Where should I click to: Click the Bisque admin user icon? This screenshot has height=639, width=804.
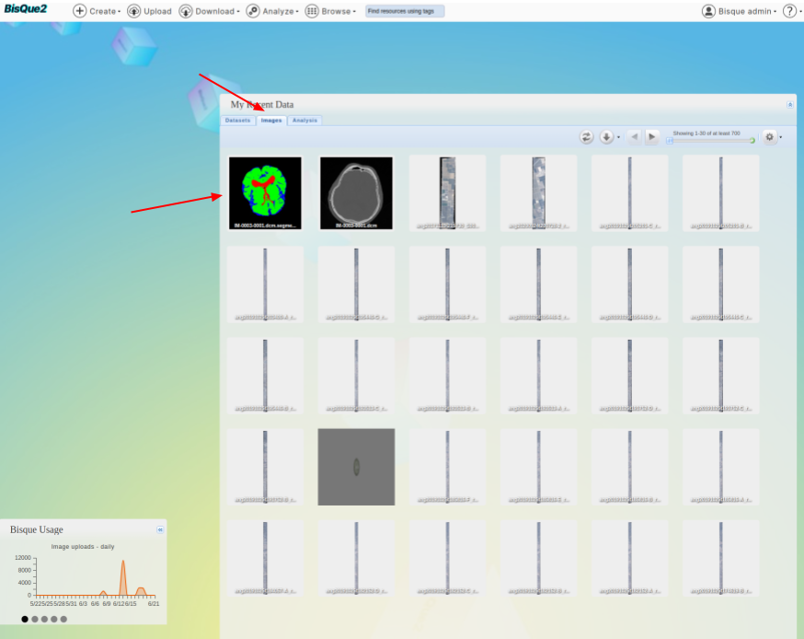(x=708, y=11)
